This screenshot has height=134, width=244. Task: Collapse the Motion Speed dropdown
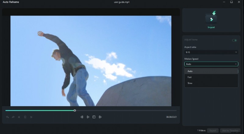pyautogui.click(x=211, y=64)
